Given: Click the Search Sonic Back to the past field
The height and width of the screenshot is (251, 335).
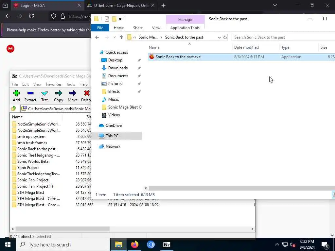Looking at the screenshot, I should coord(283,37).
